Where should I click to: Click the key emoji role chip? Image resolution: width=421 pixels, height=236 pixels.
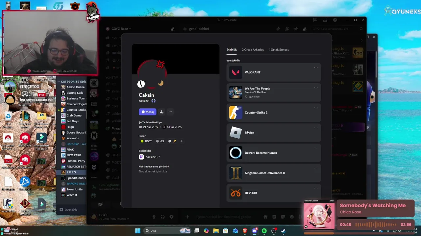172,141
